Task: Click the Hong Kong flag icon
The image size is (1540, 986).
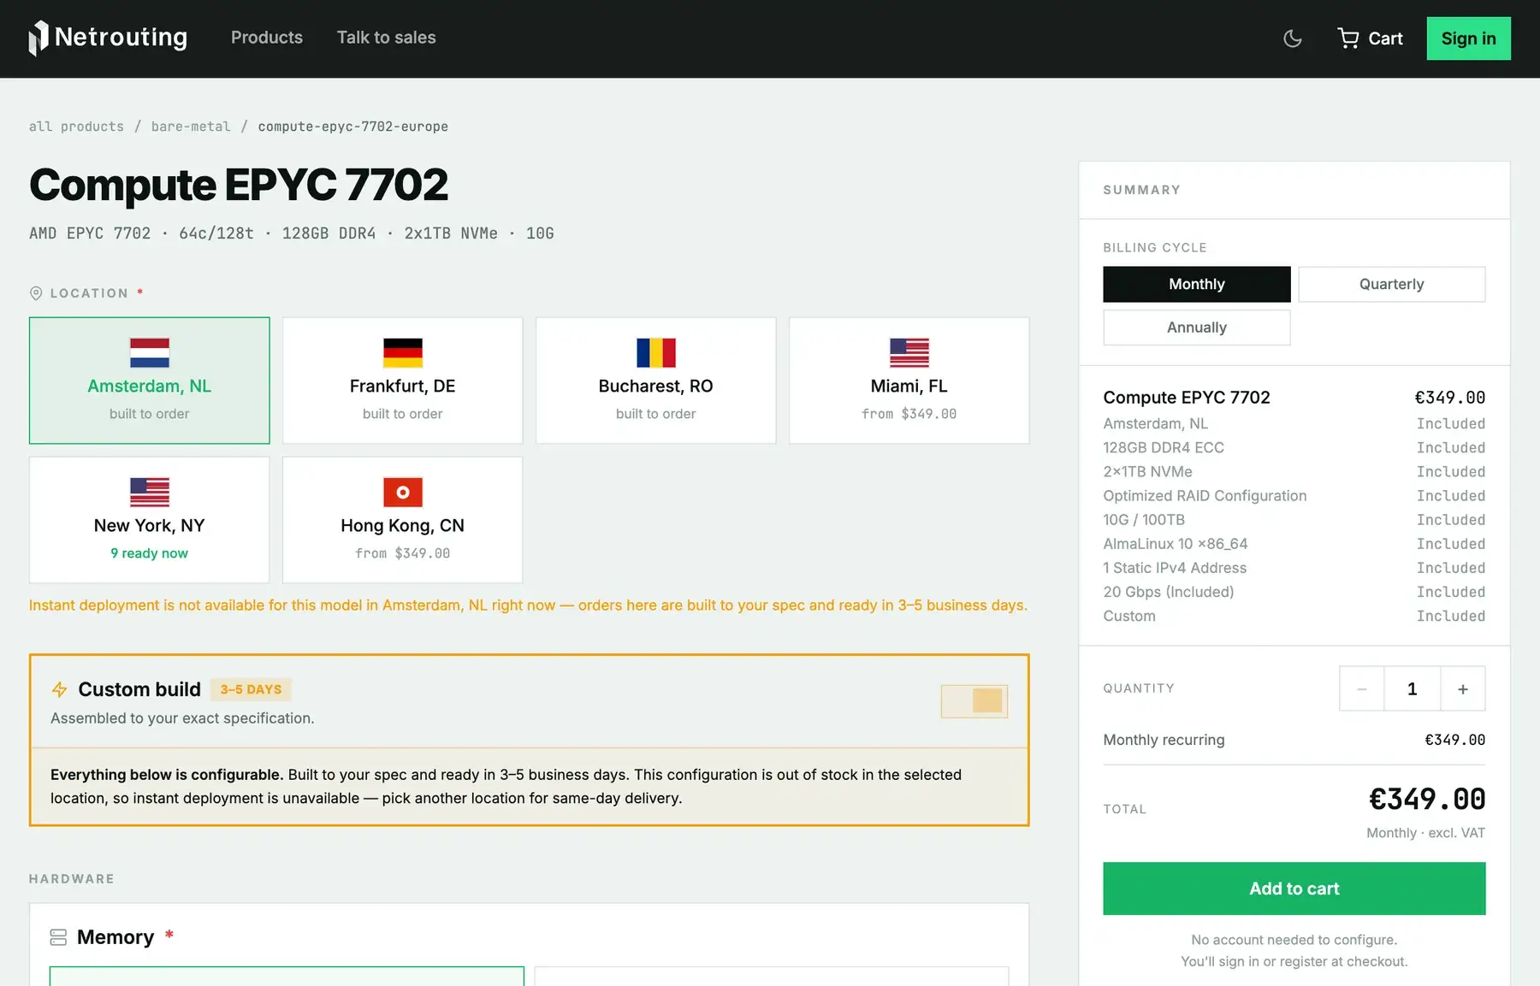Action: tap(403, 492)
